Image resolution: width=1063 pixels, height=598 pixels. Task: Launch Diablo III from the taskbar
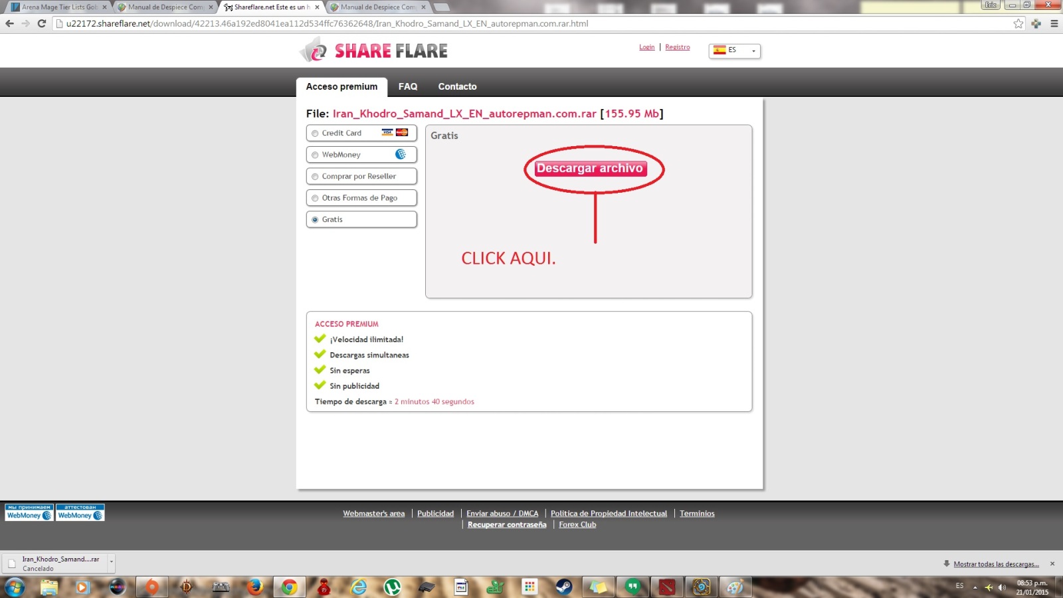pyautogui.click(x=186, y=587)
